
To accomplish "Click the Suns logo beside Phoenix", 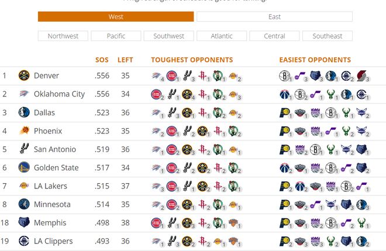I will tap(24, 131).
